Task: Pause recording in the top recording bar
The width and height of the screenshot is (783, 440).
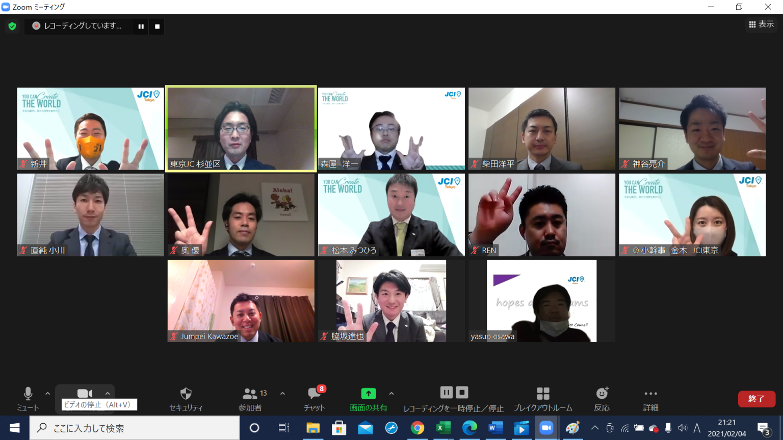Action: click(x=141, y=26)
